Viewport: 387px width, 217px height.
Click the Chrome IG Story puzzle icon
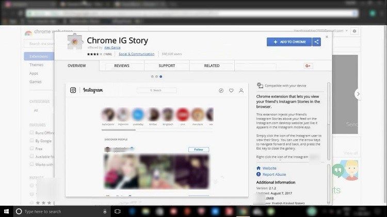[75, 42]
